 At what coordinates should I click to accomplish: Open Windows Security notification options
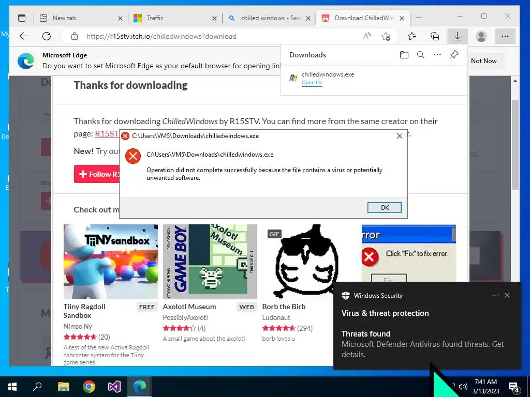click(495, 295)
